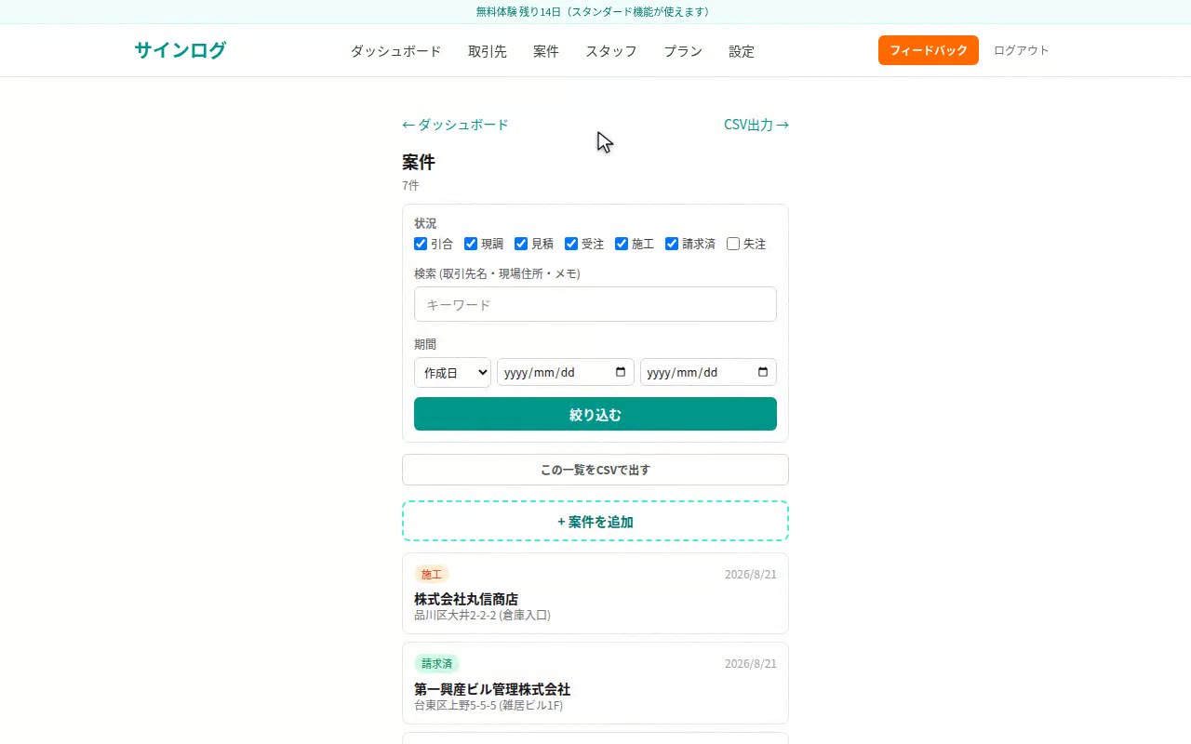Open calendar picker on start date field
1191x744 pixels.
(x=621, y=372)
